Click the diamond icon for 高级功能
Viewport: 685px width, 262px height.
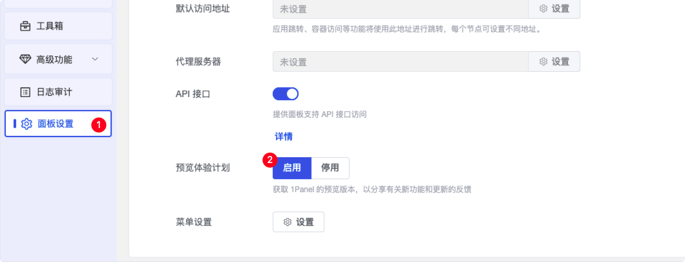[x=25, y=60]
